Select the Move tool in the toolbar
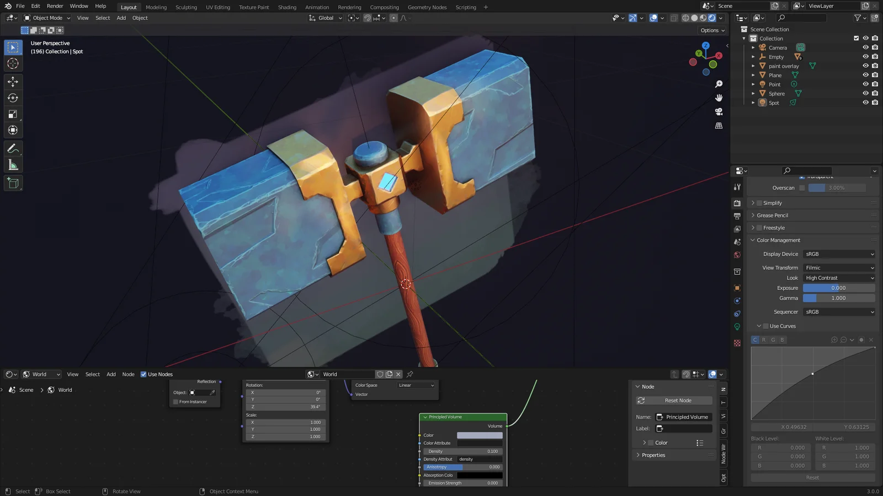Image resolution: width=883 pixels, height=496 pixels. point(13,82)
